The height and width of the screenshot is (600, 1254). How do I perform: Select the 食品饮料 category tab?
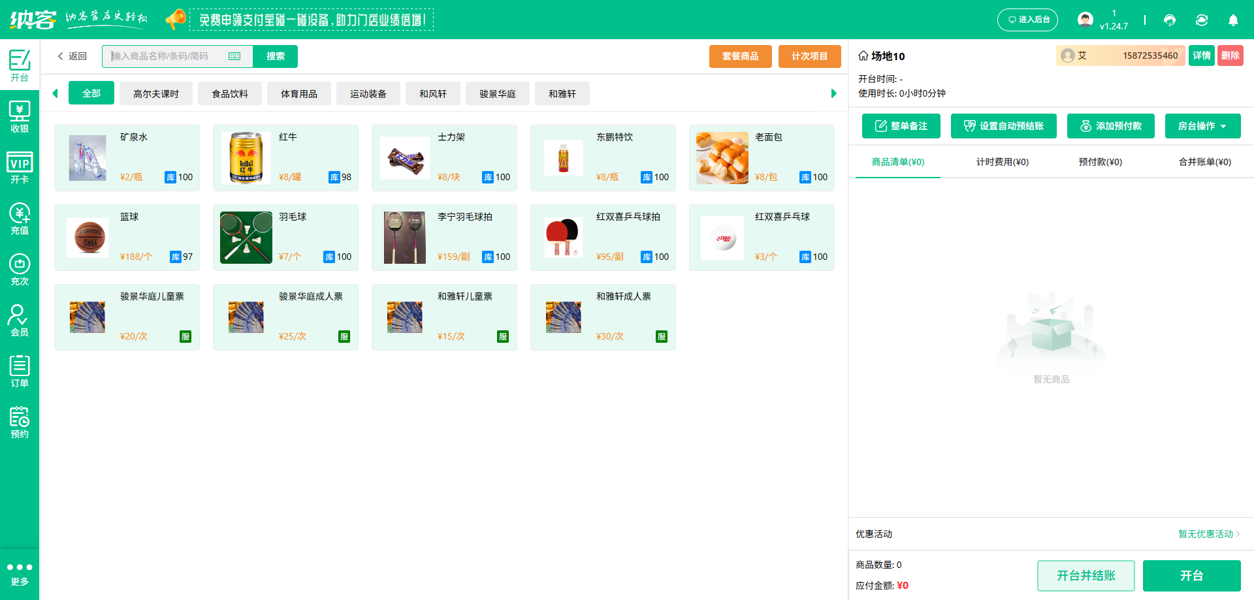click(230, 93)
